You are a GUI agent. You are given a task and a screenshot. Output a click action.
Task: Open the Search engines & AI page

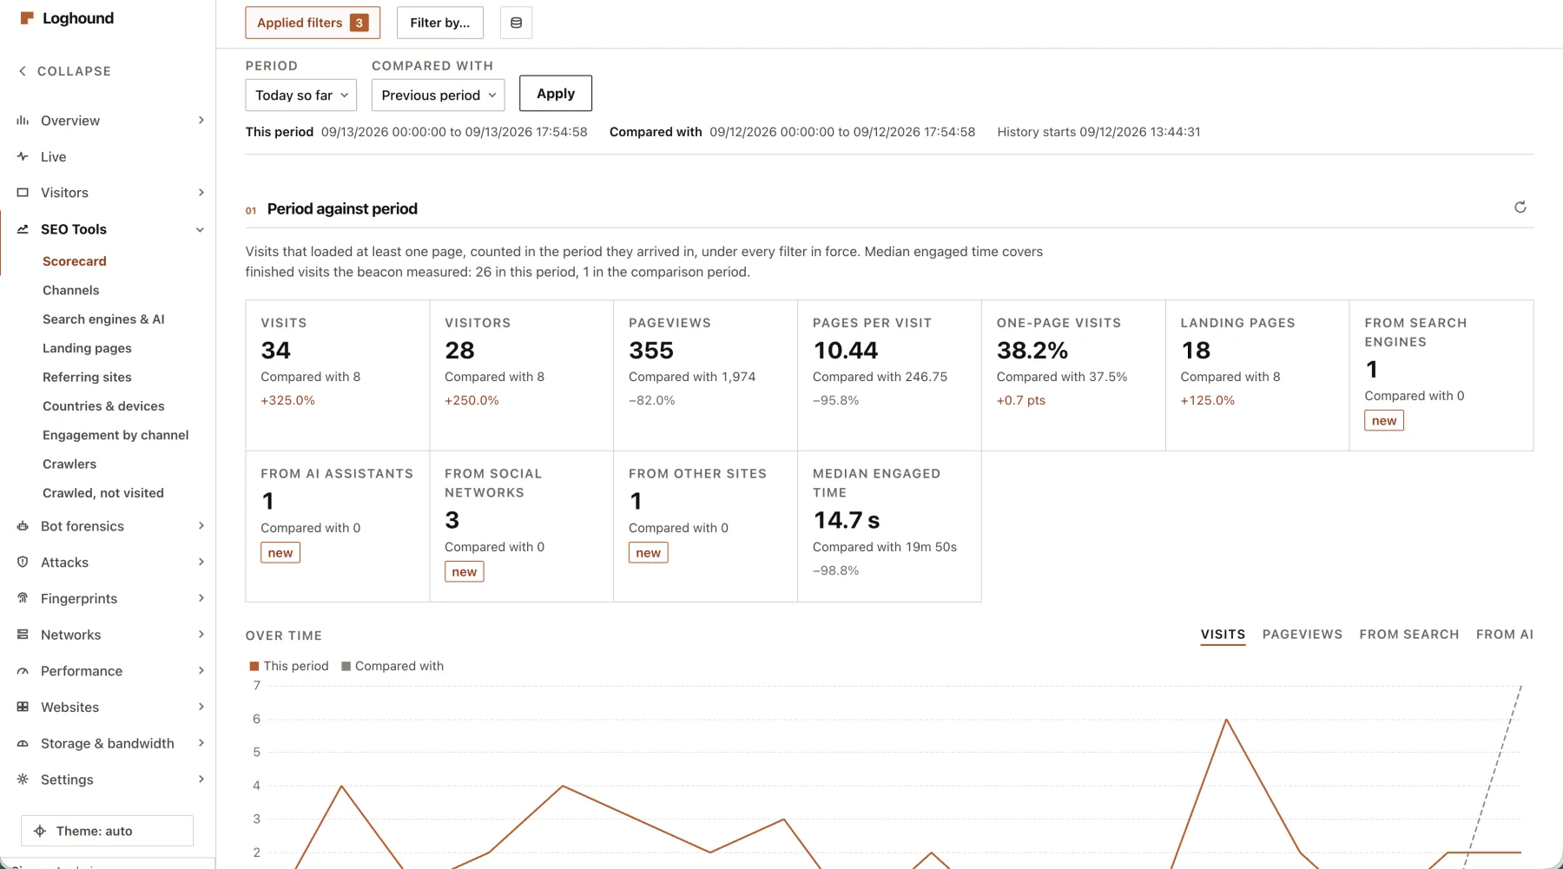click(103, 319)
